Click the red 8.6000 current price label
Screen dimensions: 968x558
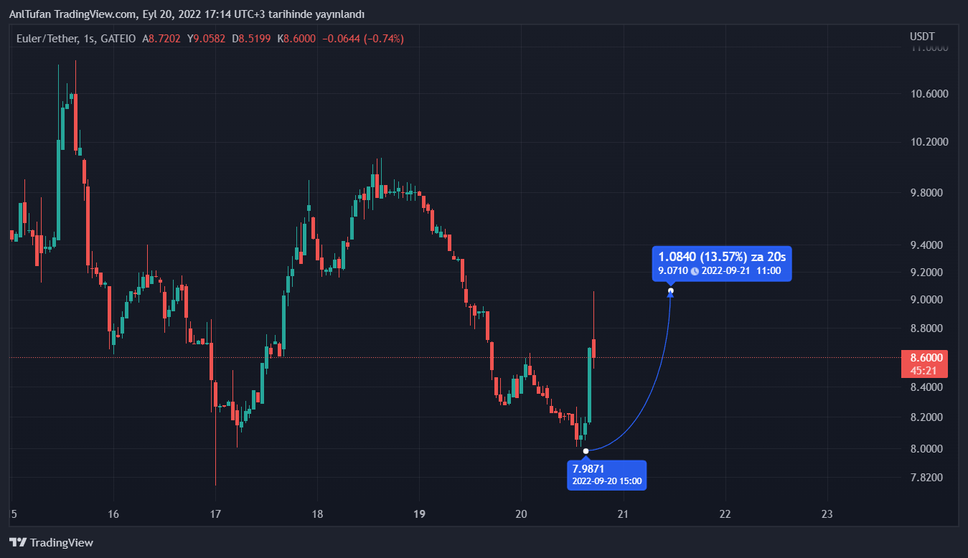[x=924, y=357]
